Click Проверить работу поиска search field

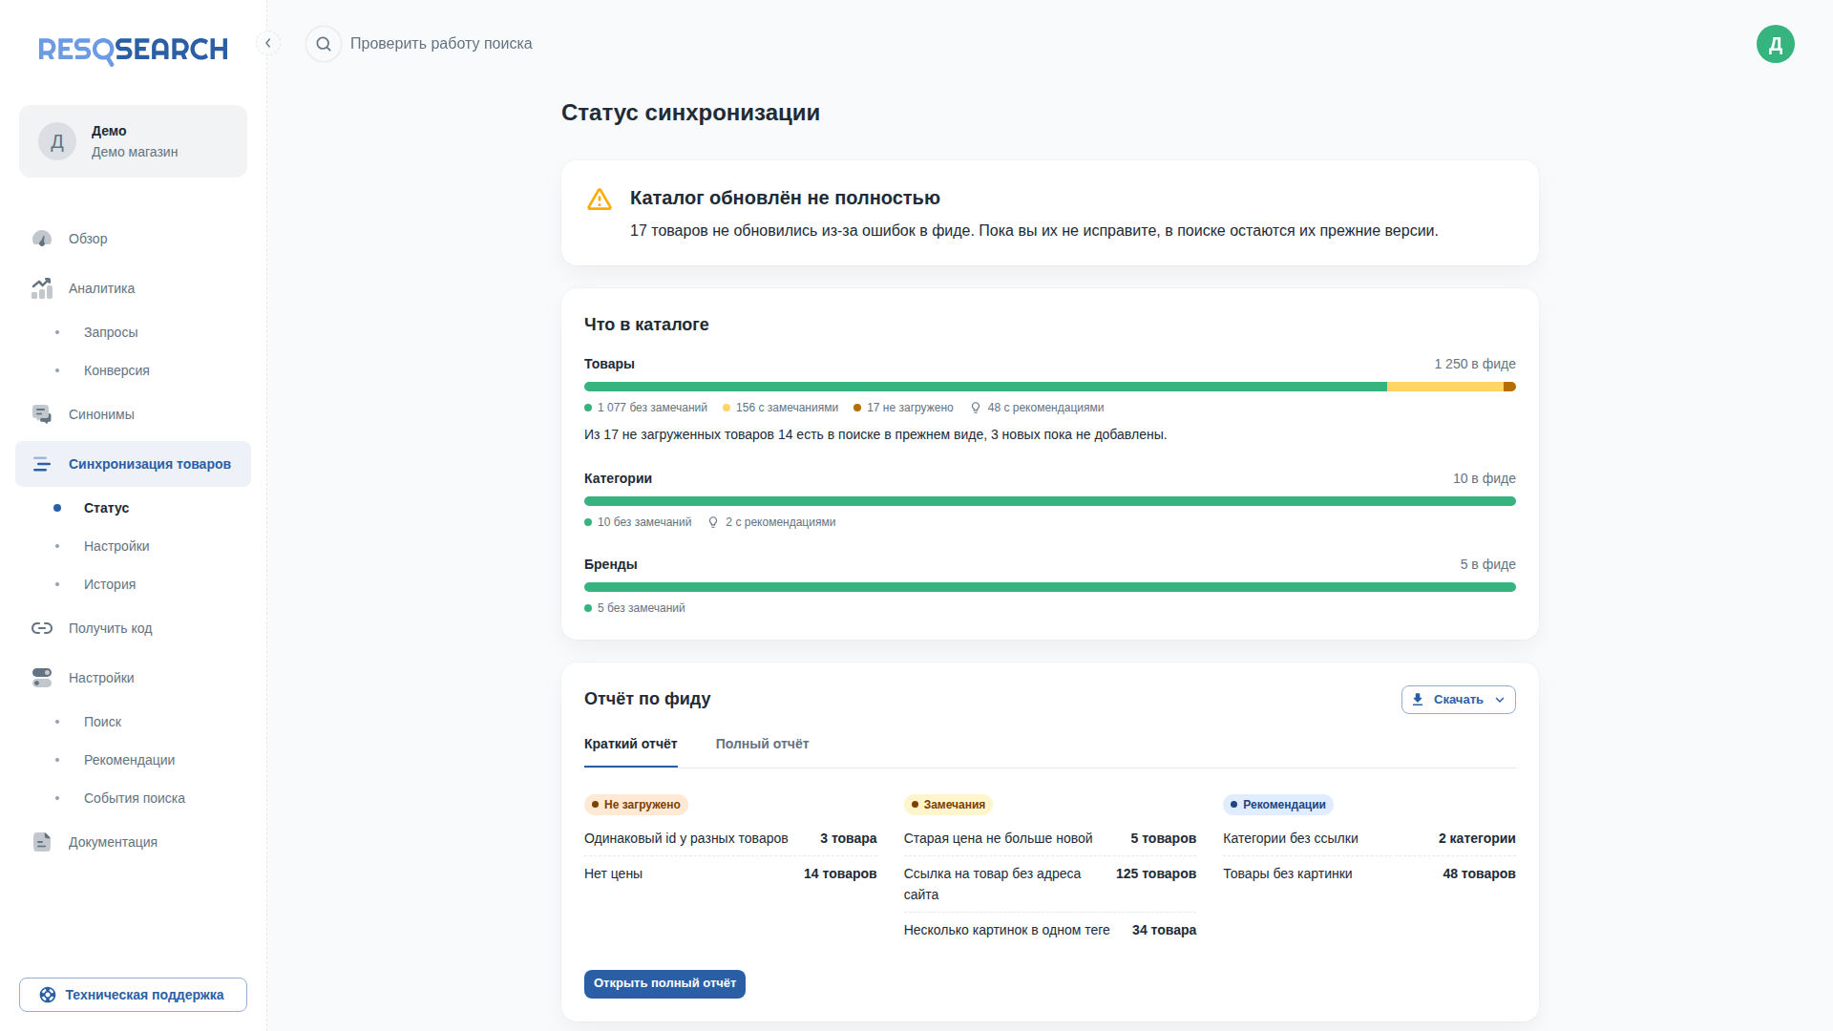(441, 44)
